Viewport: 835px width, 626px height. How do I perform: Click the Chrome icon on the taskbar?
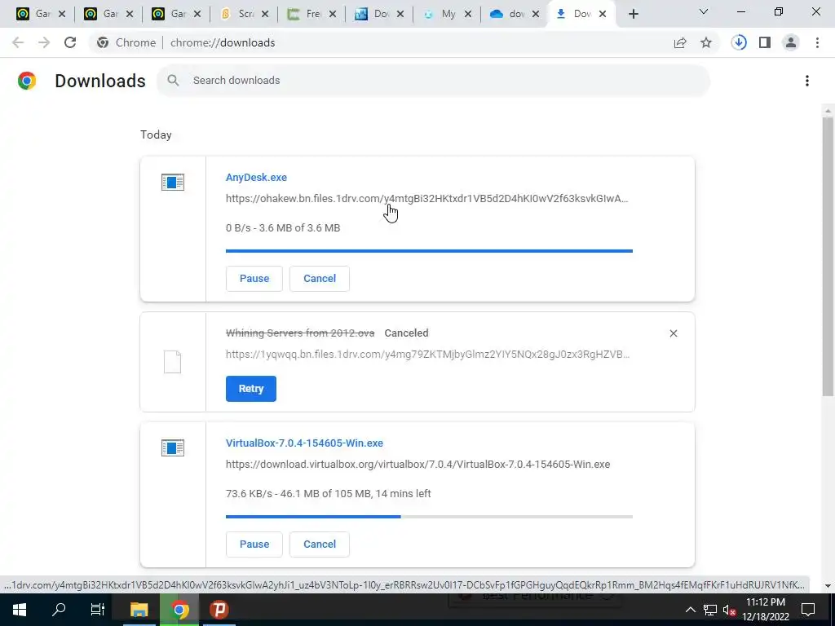coord(180,610)
